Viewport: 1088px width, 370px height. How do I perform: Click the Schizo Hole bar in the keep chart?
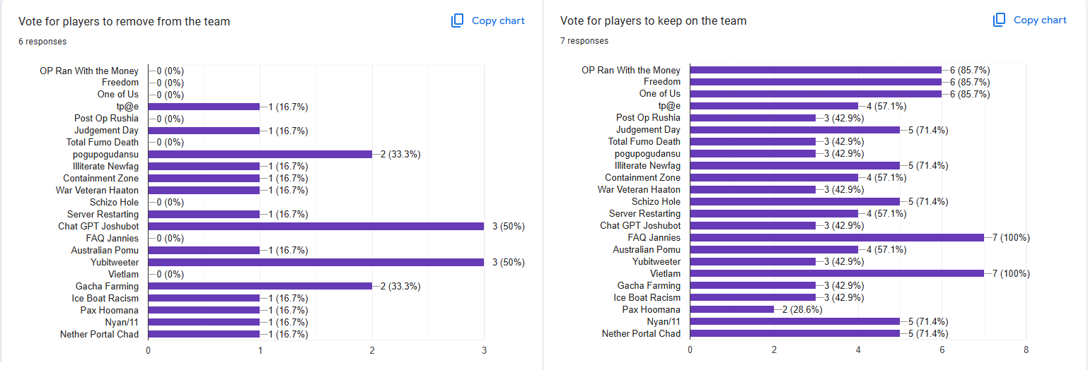click(794, 201)
